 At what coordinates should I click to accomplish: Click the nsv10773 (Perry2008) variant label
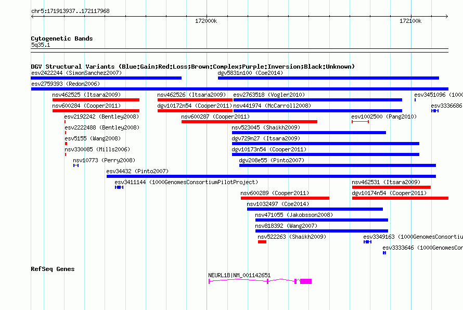(104, 160)
